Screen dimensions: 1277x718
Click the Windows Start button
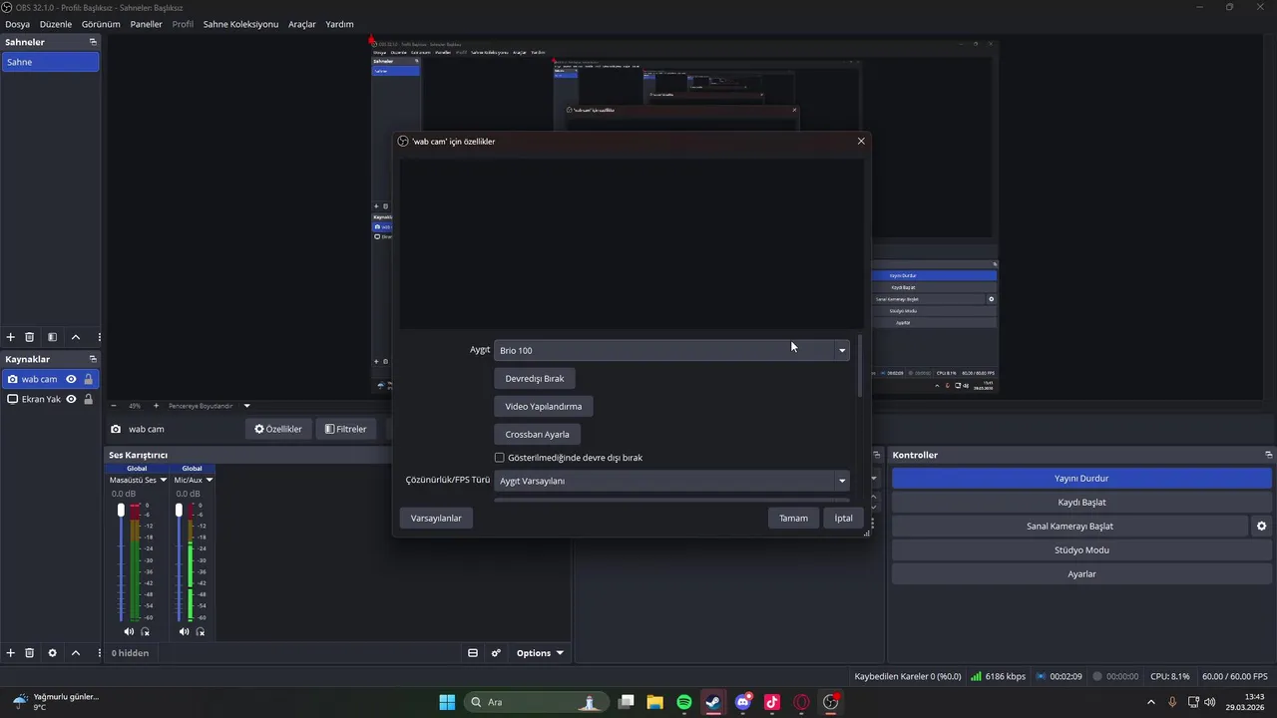[447, 702]
